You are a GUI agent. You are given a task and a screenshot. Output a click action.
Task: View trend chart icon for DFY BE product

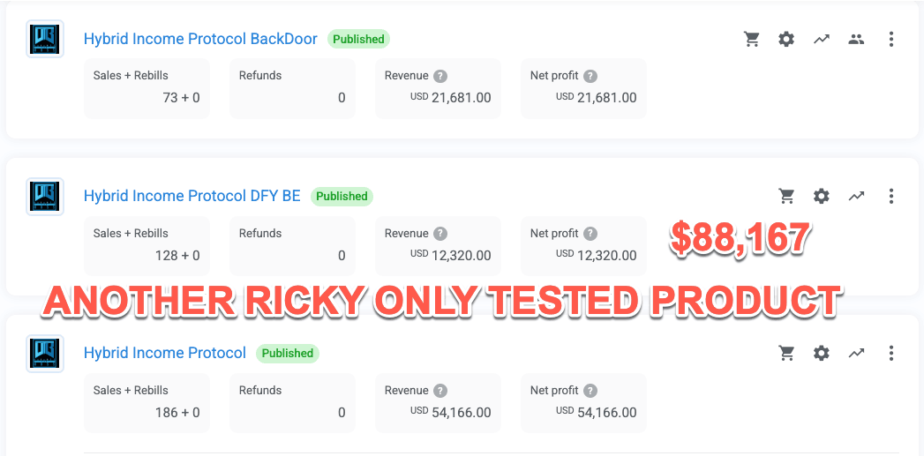(x=856, y=196)
